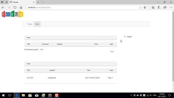Open the Edge Settings and more menu
The image size is (174, 98).
[171, 7]
